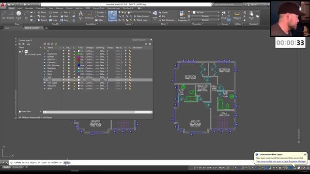Open the View ribbon tab
Image resolution: width=310 pixels, height=174 pixels.
(51, 8)
